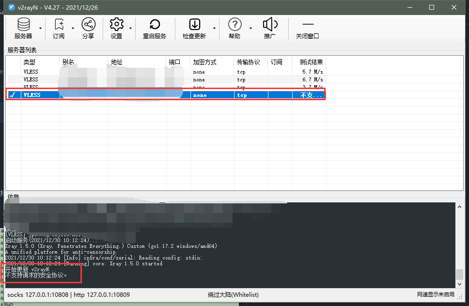Click the log scrollbar down arrow
The height and width of the screenshot is (306, 469).
tap(459, 284)
